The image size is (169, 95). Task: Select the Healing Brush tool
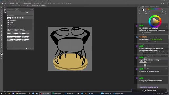click(x=2, y=22)
